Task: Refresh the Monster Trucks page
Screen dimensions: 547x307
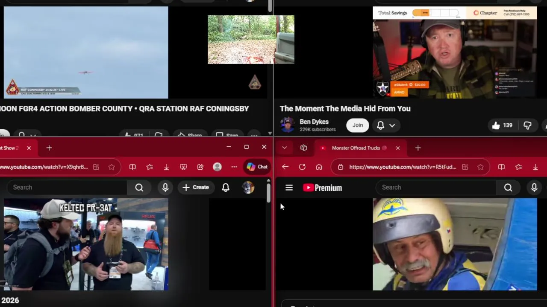Action: pos(302,167)
